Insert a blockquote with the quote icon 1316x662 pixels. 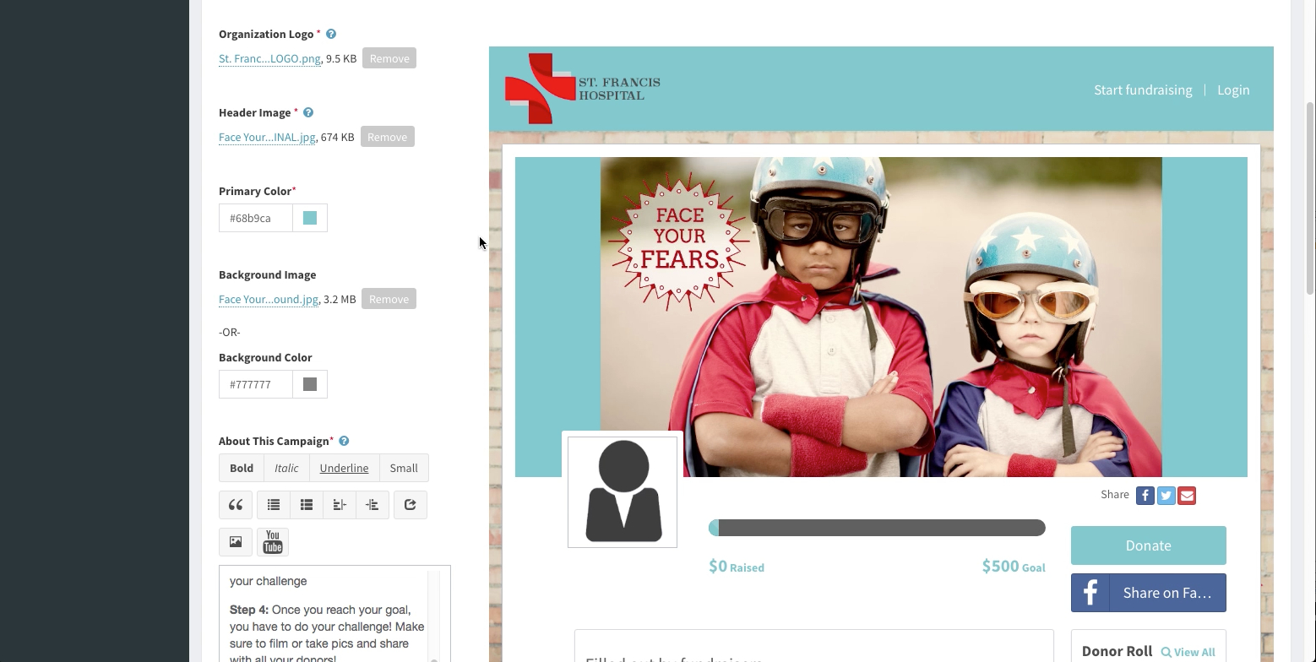pos(236,505)
